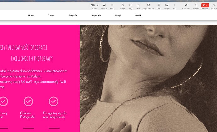The width and height of the screenshot is (217, 132).
Task: Toggle the Grid overlay
Action: tap(112, 5)
